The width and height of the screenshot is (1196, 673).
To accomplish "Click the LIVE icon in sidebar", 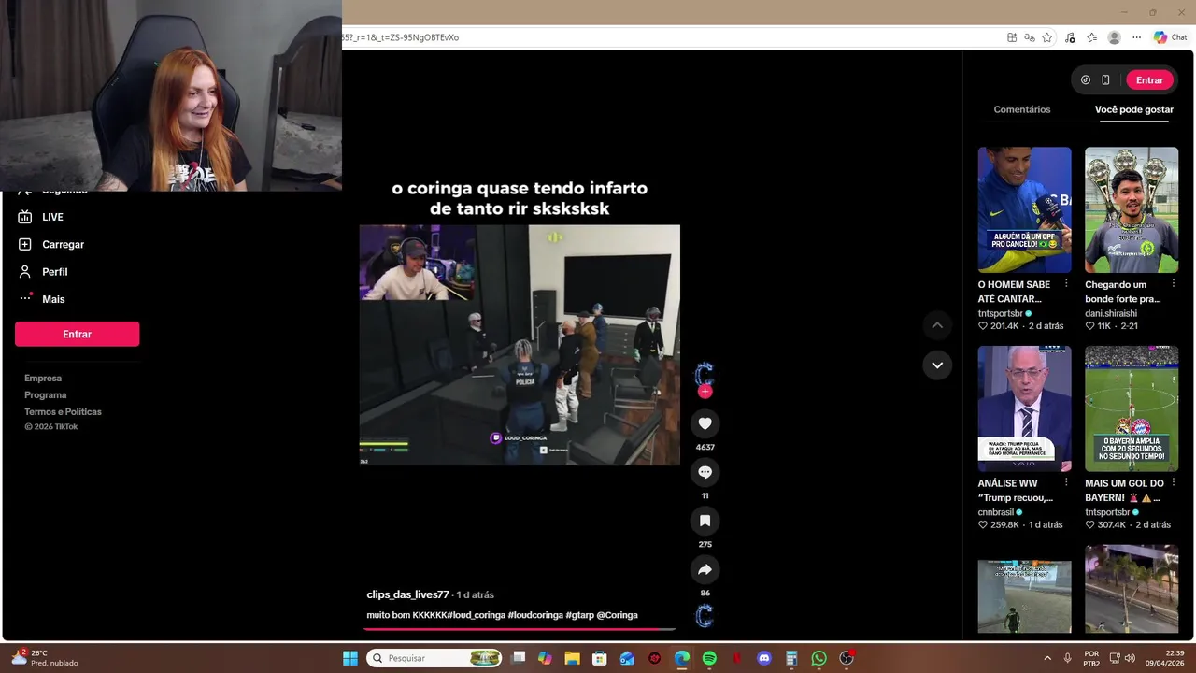I will pos(25,217).
